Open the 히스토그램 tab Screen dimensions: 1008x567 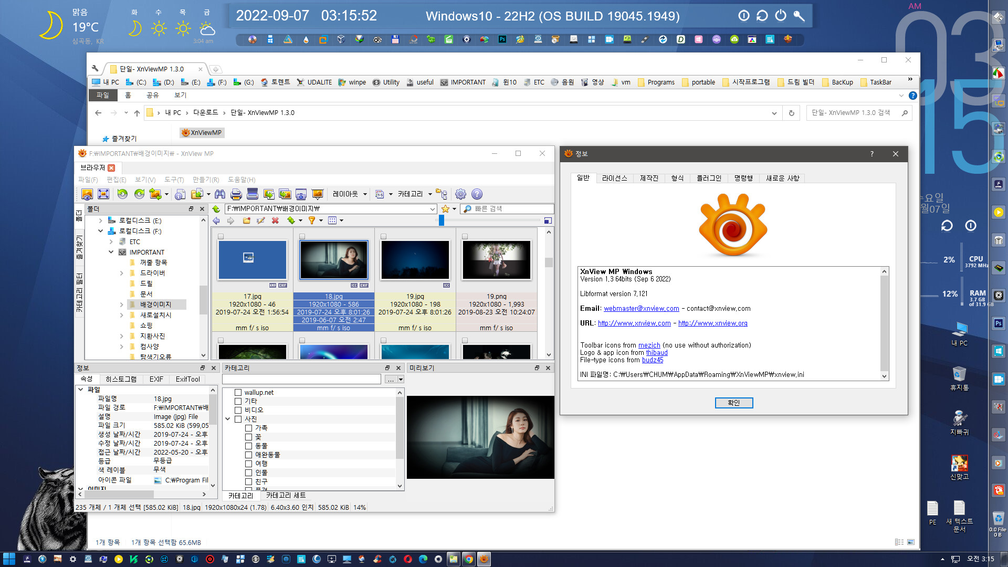[x=121, y=379]
